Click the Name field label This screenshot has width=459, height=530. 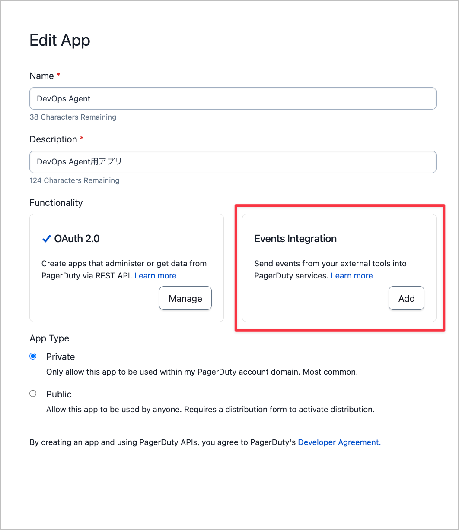click(41, 76)
